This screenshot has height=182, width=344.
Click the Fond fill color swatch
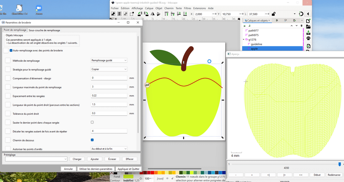click(x=128, y=177)
